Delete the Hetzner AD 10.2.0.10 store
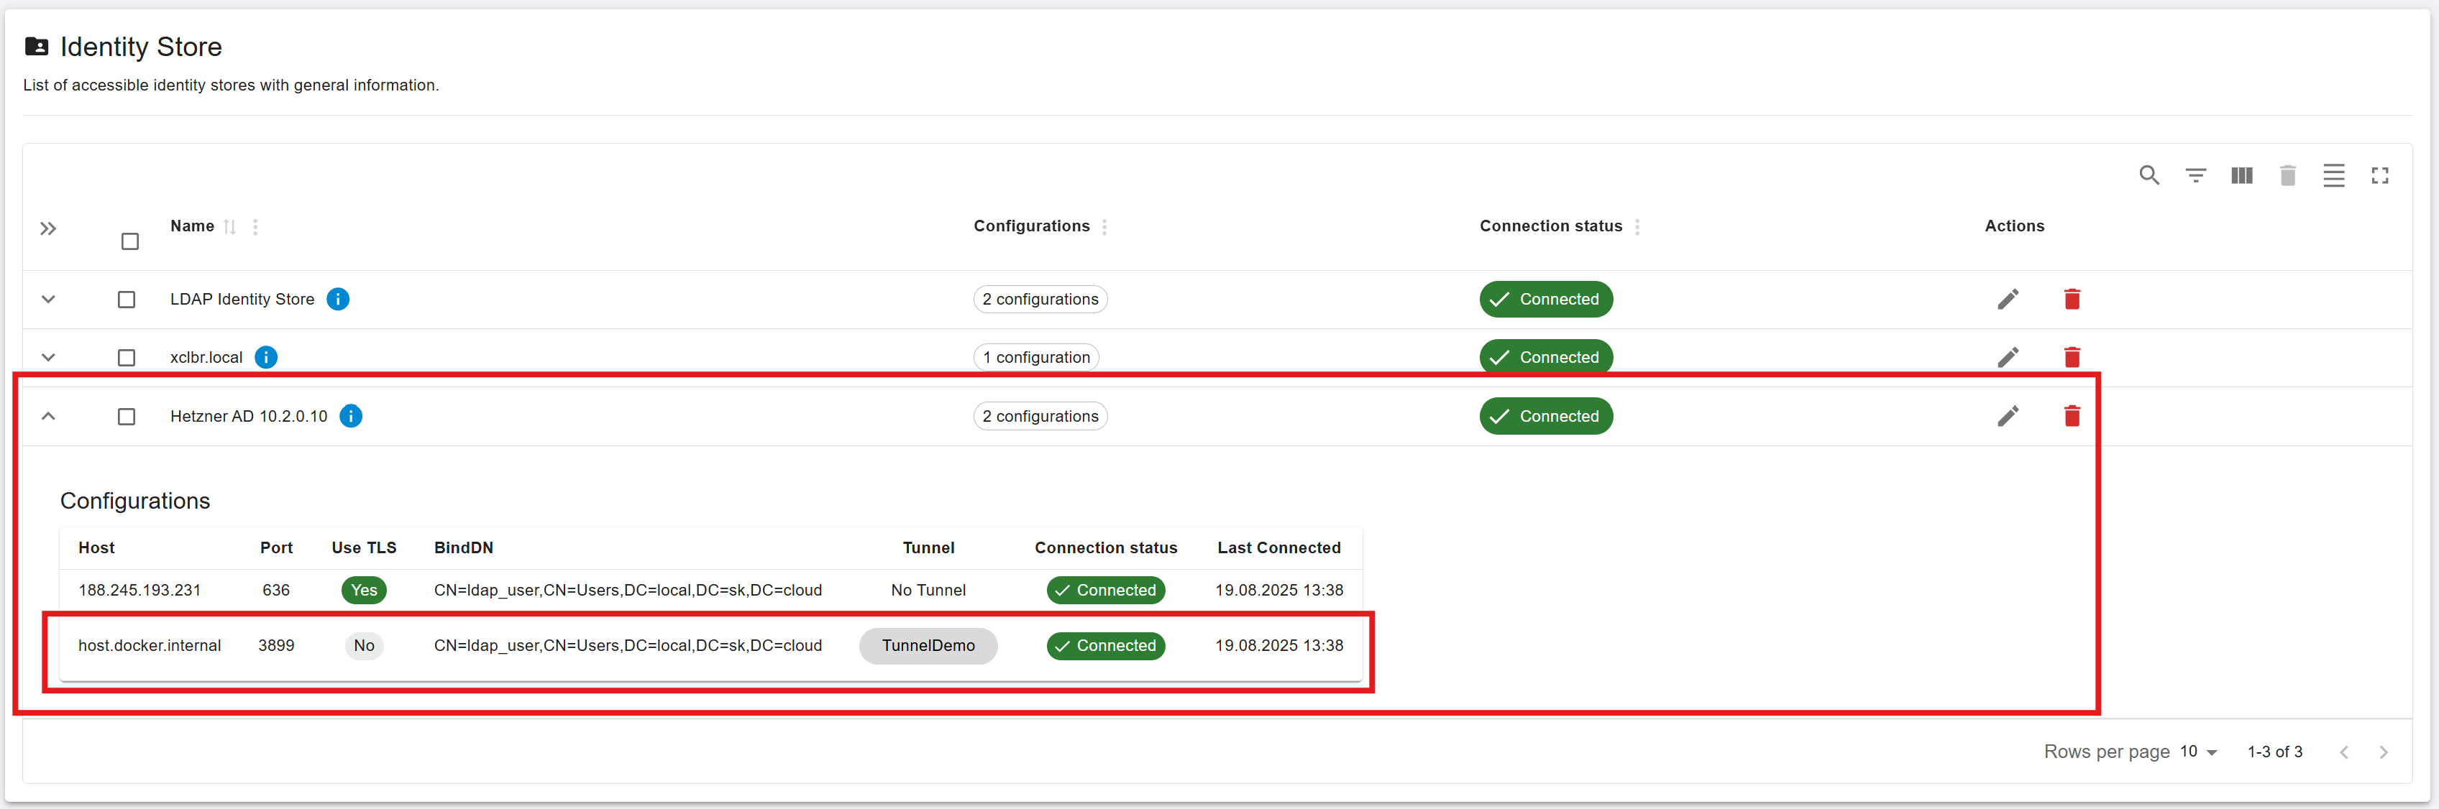This screenshot has height=809, width=2439. (x=2072, y=416)
